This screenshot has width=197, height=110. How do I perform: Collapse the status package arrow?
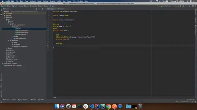pyautogui.click(x=12, y=27)
